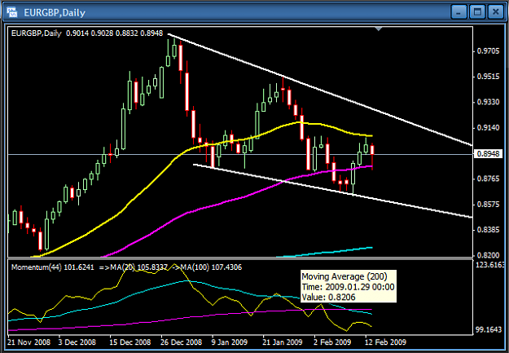Click the 0.9140 price scale label
Image resolution: width=509 pixels, height=353 pixels.
pyautogui.click(x=488, y=128)
